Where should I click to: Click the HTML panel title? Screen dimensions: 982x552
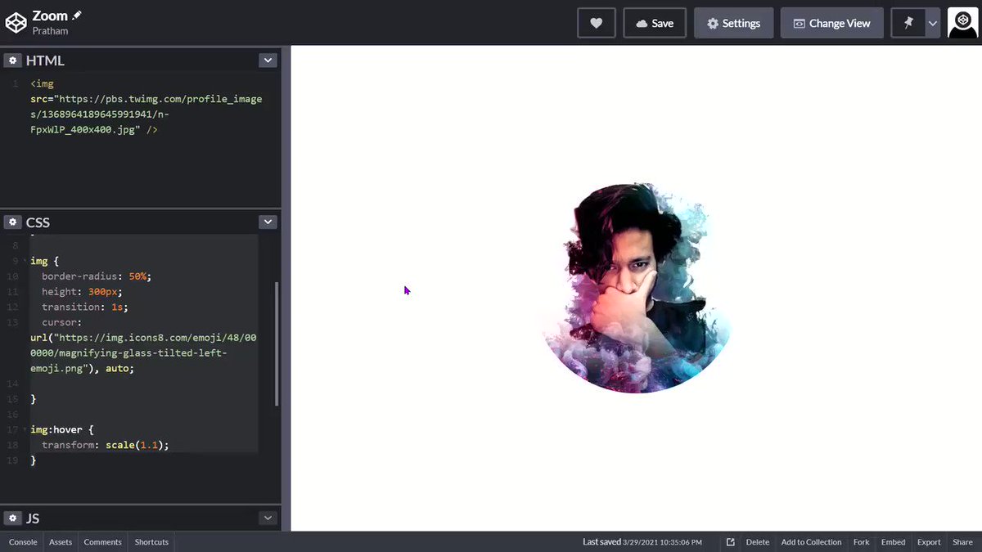45,61
